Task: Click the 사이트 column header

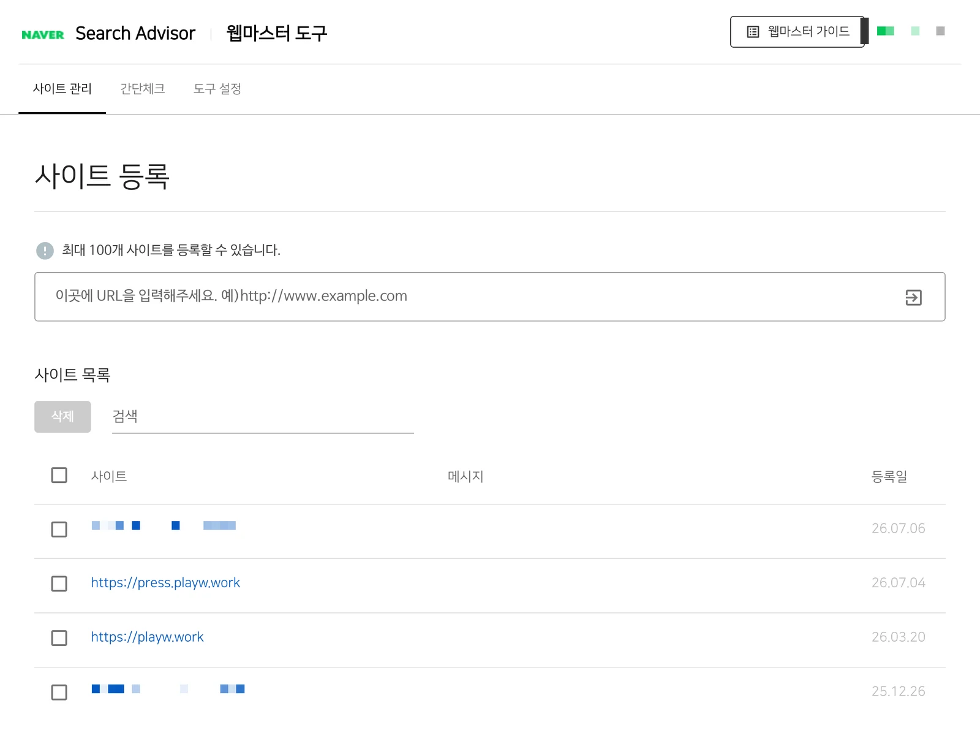Action: click(109, 476)
